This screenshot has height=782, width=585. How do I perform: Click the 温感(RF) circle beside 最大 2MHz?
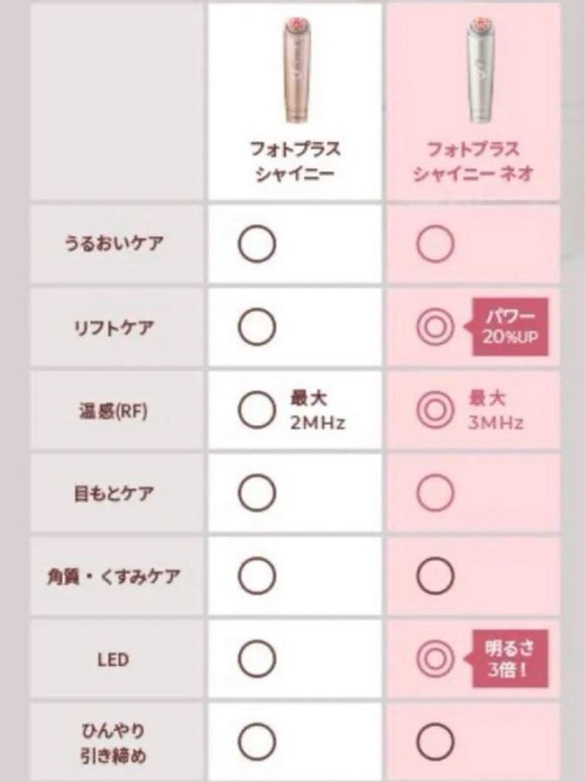[257, 411]
